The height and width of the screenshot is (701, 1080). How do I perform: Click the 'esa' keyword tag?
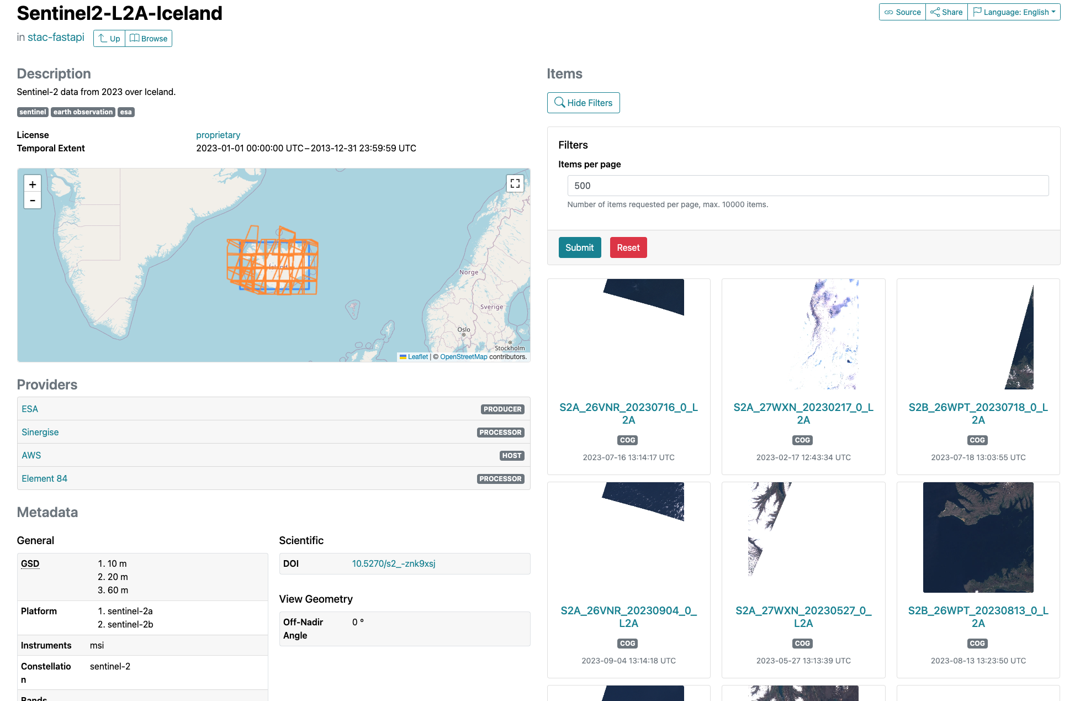126,112
